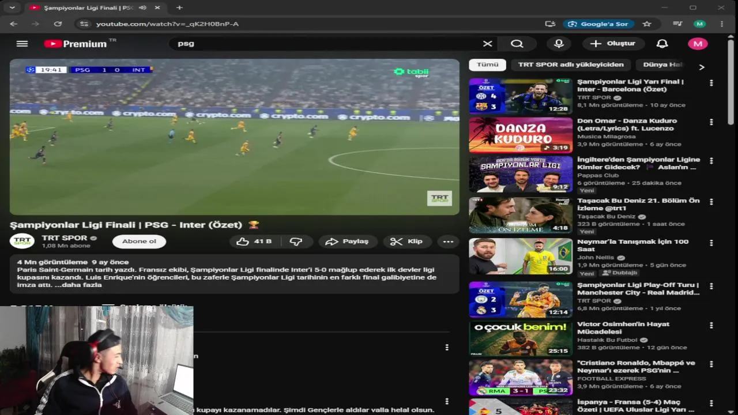The image size is (738, 415).
Task: Like the video with thumbs up
Action: (254, 242)
